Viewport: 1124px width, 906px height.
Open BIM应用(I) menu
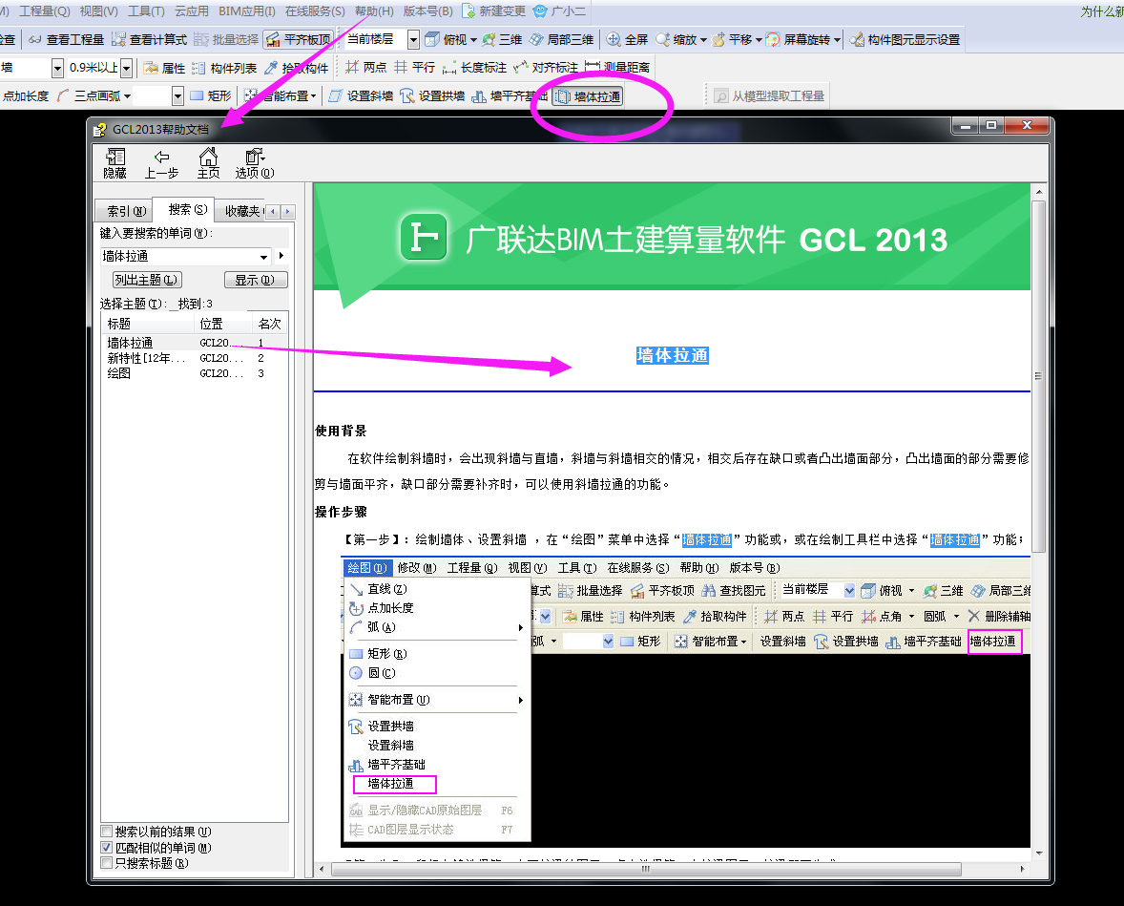[x=246, y=11]
